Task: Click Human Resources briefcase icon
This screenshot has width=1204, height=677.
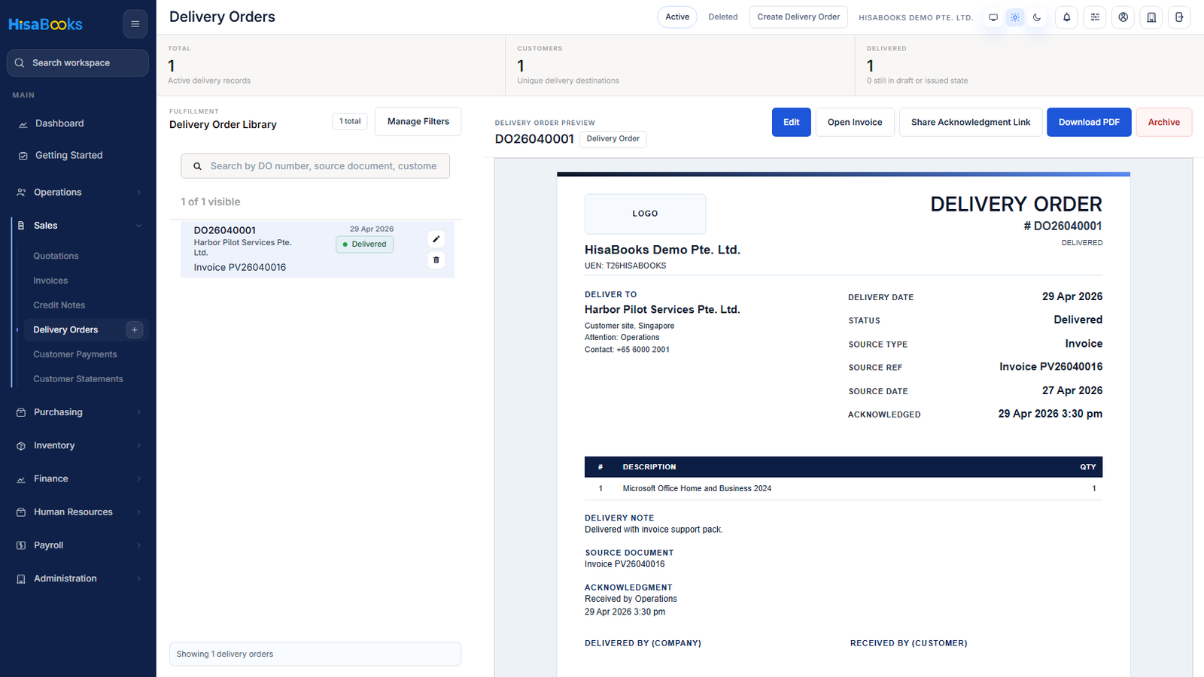Action: pyautogui.click(x=21, y=512)
